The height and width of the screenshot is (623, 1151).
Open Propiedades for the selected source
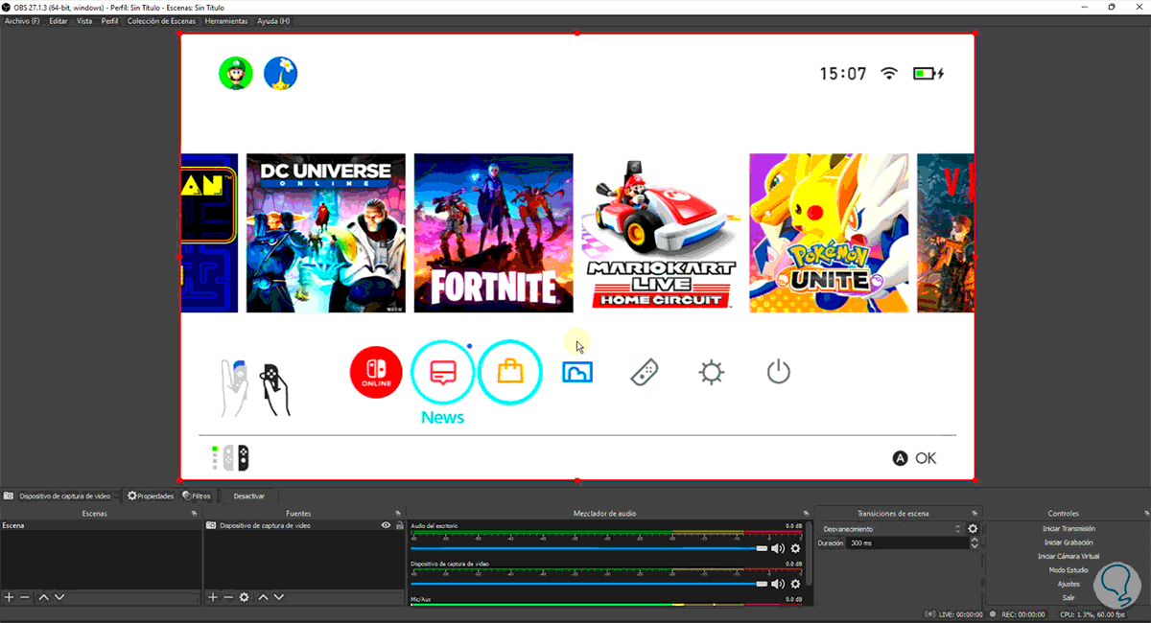point(151,496)
